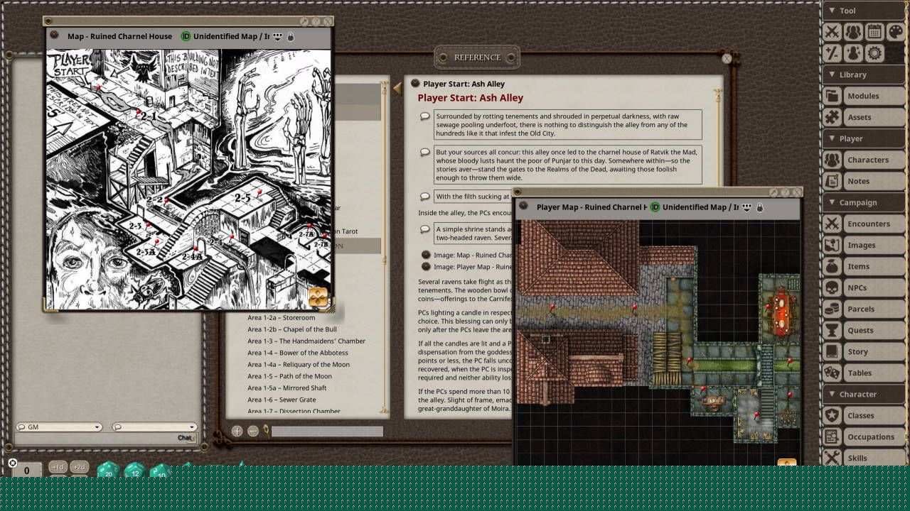
Task: Toggle lock icon on Player Map window
Action: (760, 207)
